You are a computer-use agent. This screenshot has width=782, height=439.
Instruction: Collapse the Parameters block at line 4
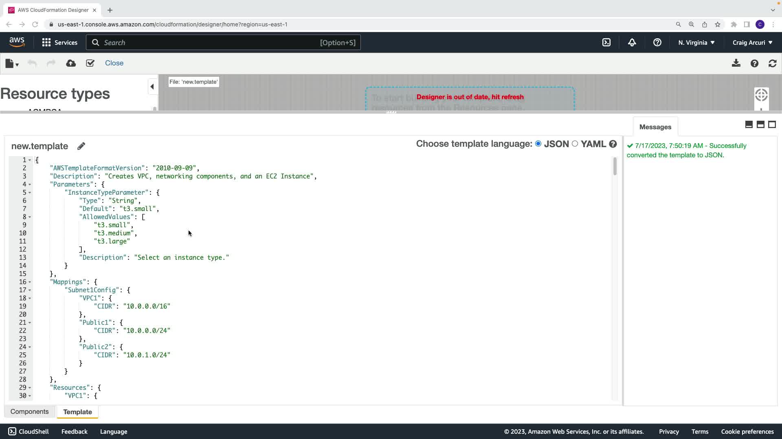(30, 185)
